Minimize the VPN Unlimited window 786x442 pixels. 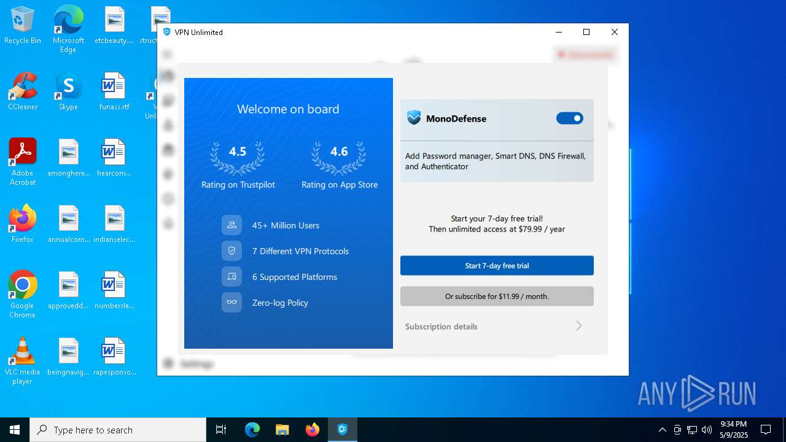click(x=559, y=32)
